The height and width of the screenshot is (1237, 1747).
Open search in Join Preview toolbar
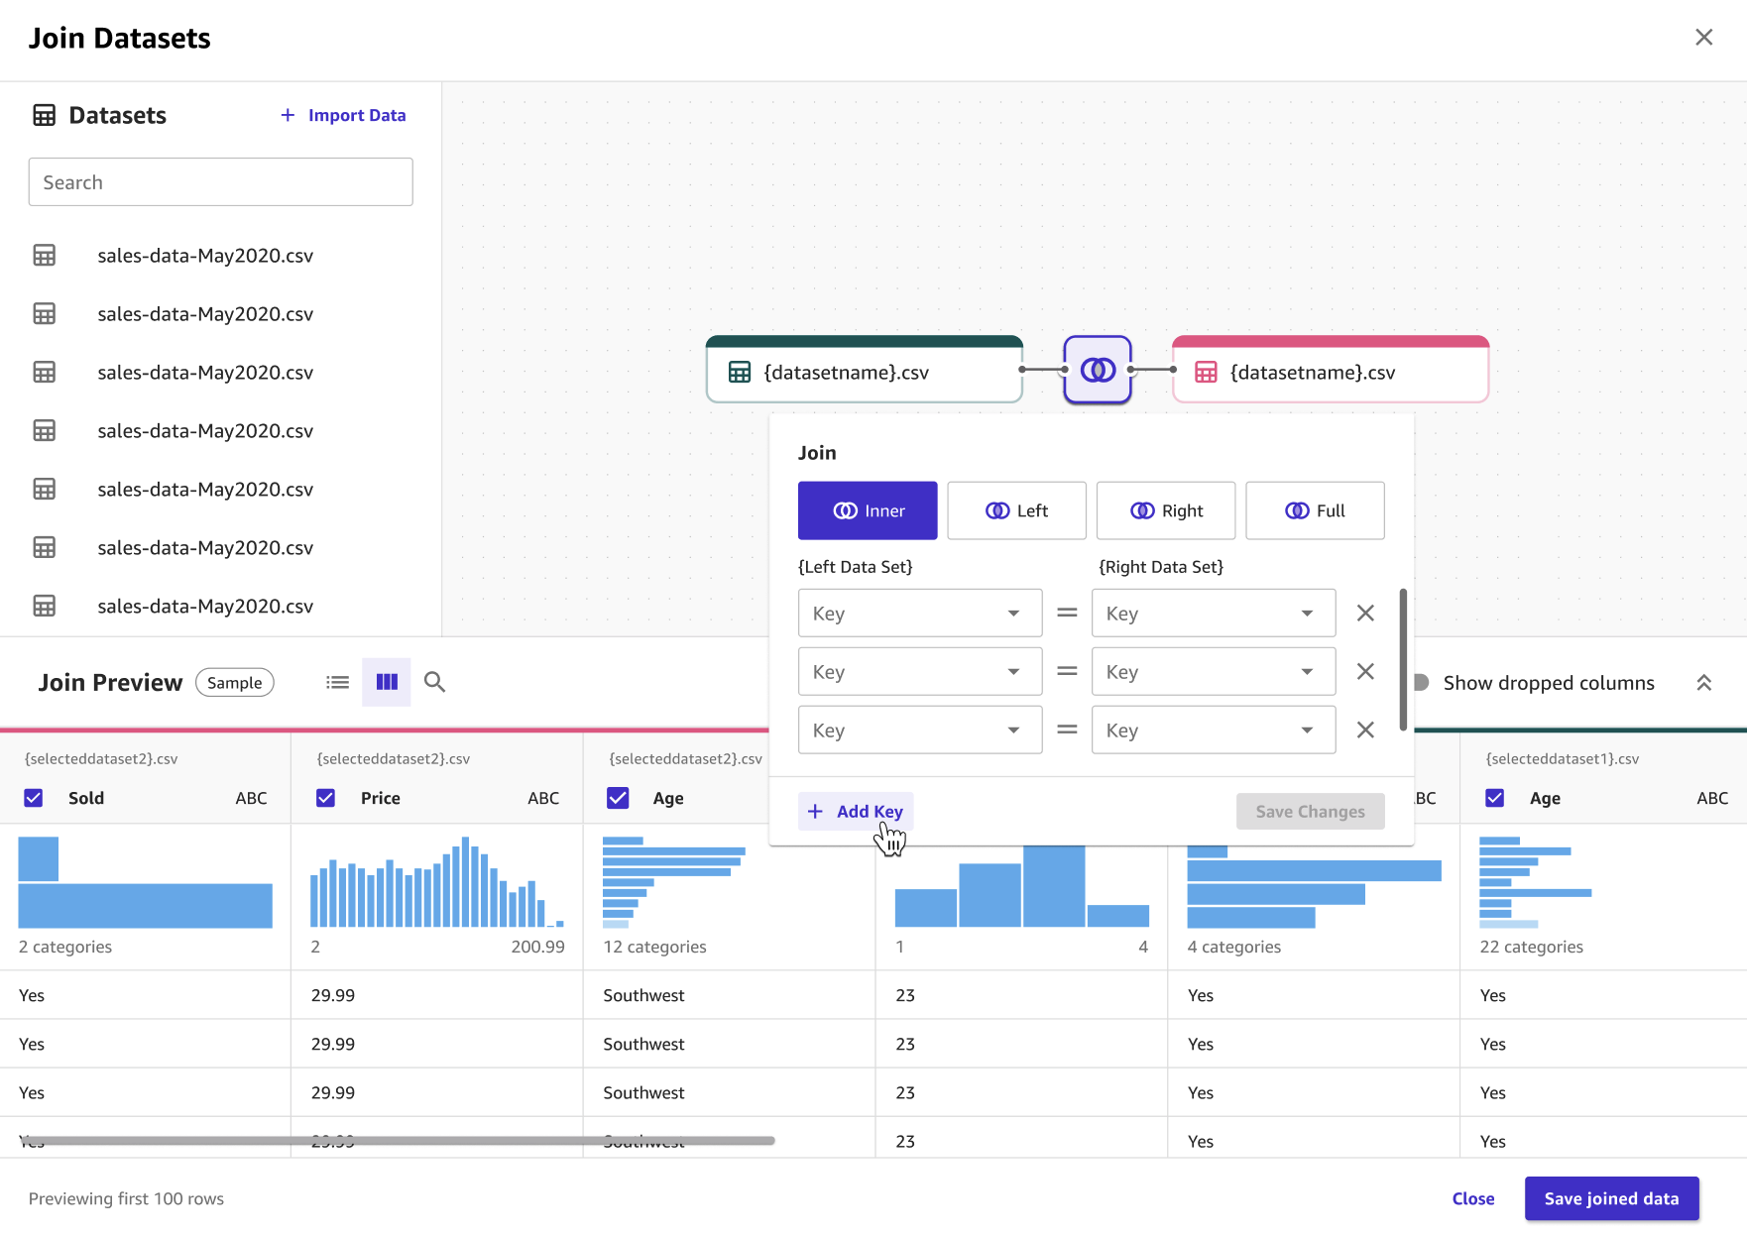(434, 682)
